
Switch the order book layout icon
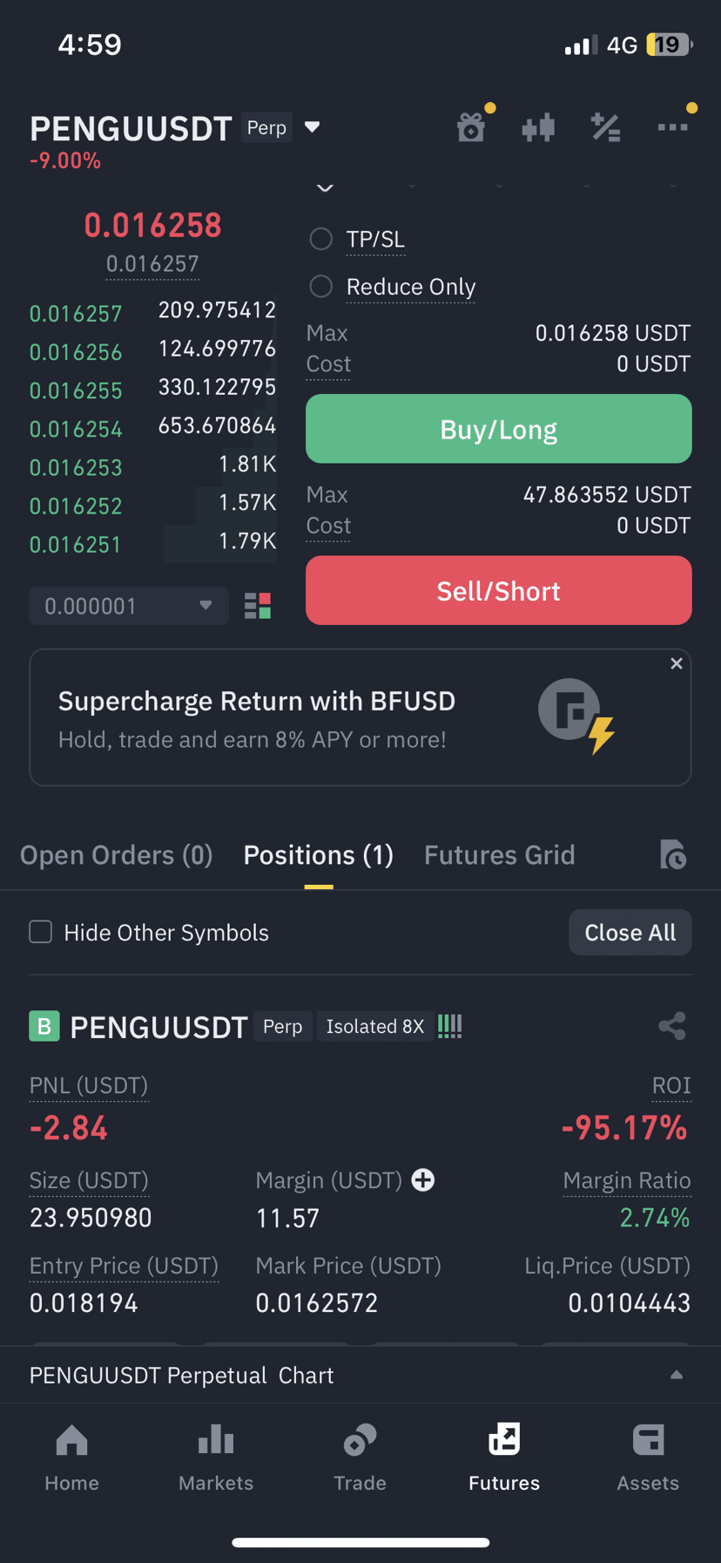258,606
